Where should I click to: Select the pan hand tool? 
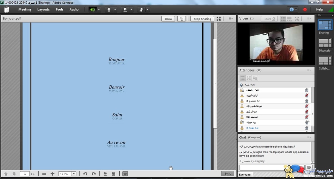click(x=125, y=174)
